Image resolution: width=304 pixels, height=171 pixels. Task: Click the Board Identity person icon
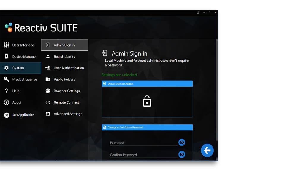click(48, 56)
